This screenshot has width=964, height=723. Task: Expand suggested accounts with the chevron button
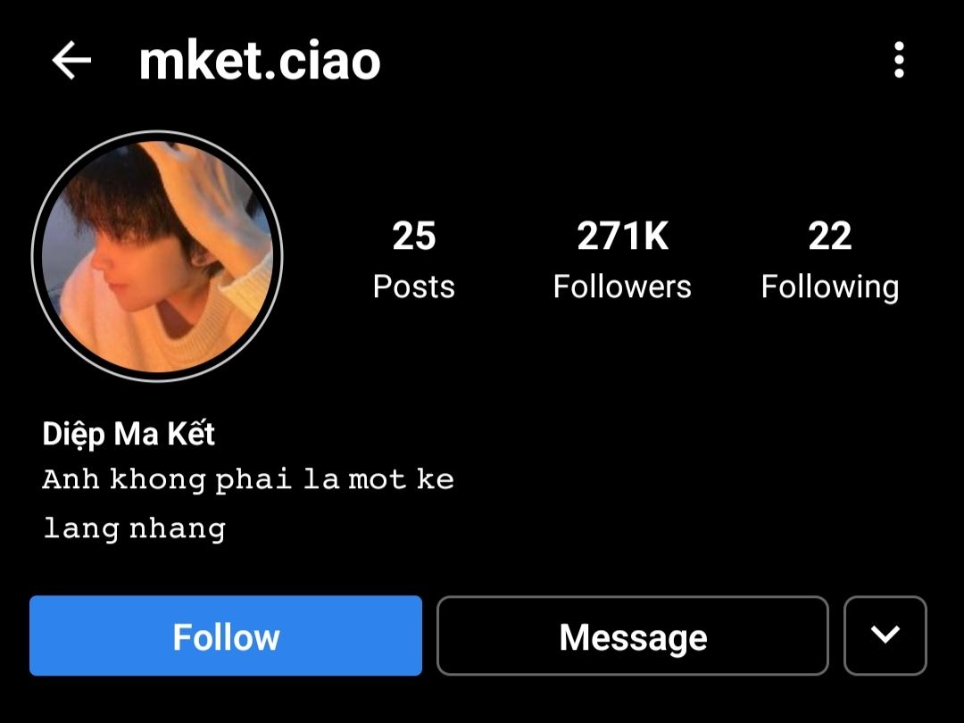click(x=885, y=636)
